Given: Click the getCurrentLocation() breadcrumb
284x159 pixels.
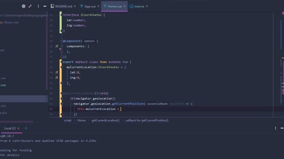Looking at the screenshot, I should [106, 121].
